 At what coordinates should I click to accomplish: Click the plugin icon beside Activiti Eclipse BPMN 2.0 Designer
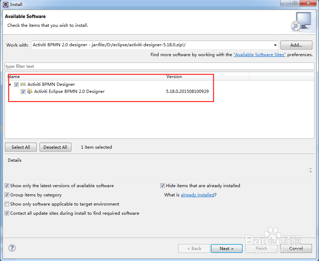click(30, 91)
